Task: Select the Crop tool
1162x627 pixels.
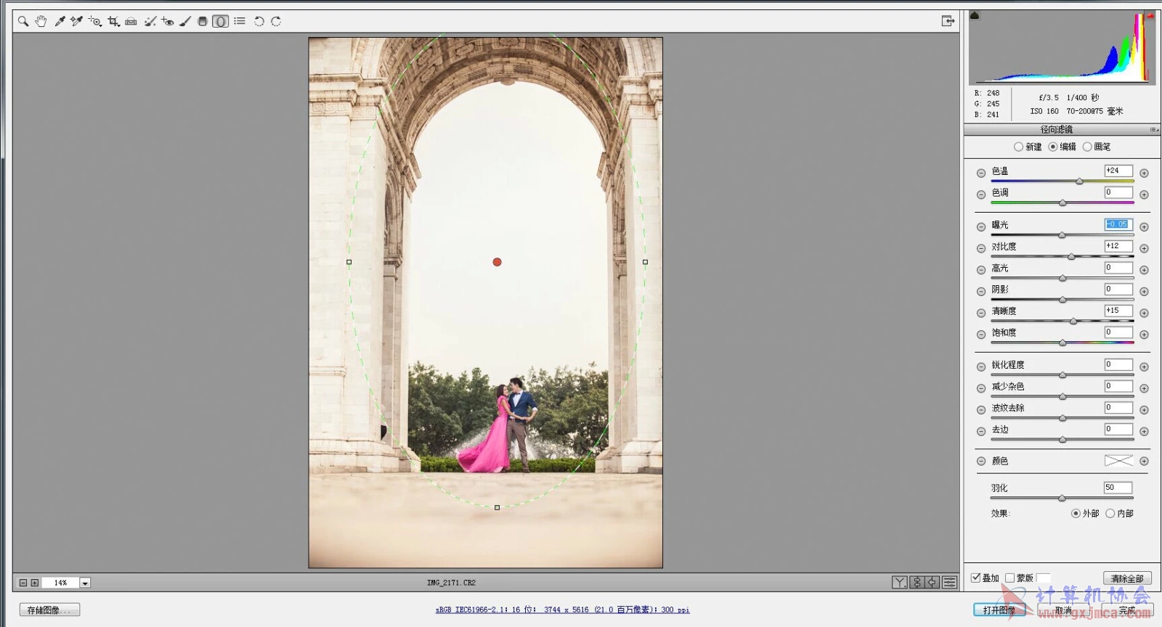Action: [113, 22]
